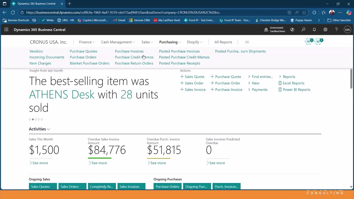Expand the Find entries... action
Screen dimensions: 354x199
click(x=261, y=77)
